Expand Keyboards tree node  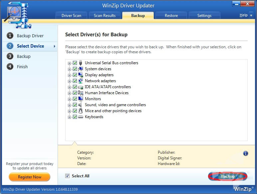[69, 117]
